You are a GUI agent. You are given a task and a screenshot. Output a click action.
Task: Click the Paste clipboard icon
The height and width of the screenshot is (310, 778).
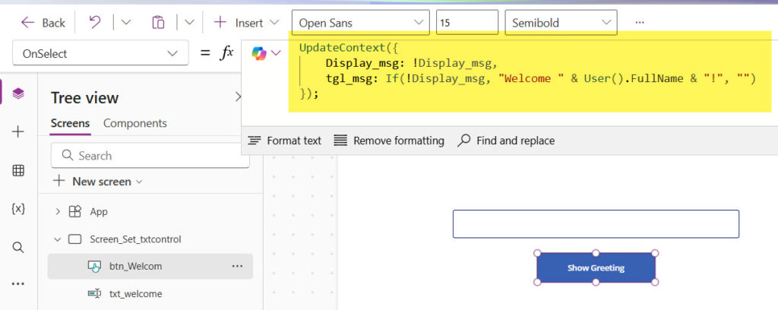pyautogui.click(x=158, y=22)
